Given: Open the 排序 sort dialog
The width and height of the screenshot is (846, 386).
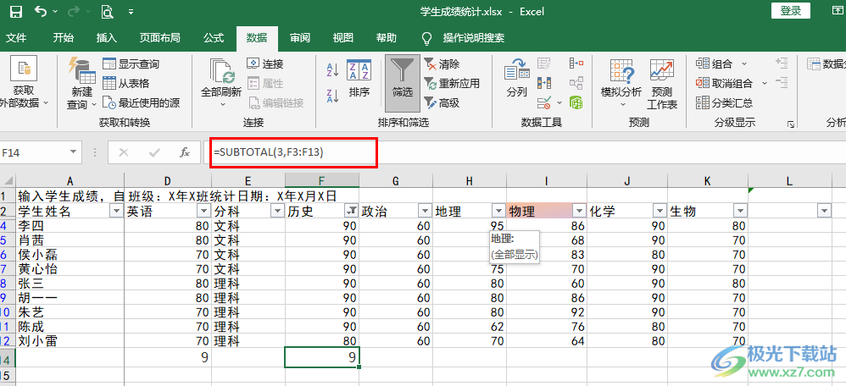Looking at the screenshot, I should (x=359, y=79).
